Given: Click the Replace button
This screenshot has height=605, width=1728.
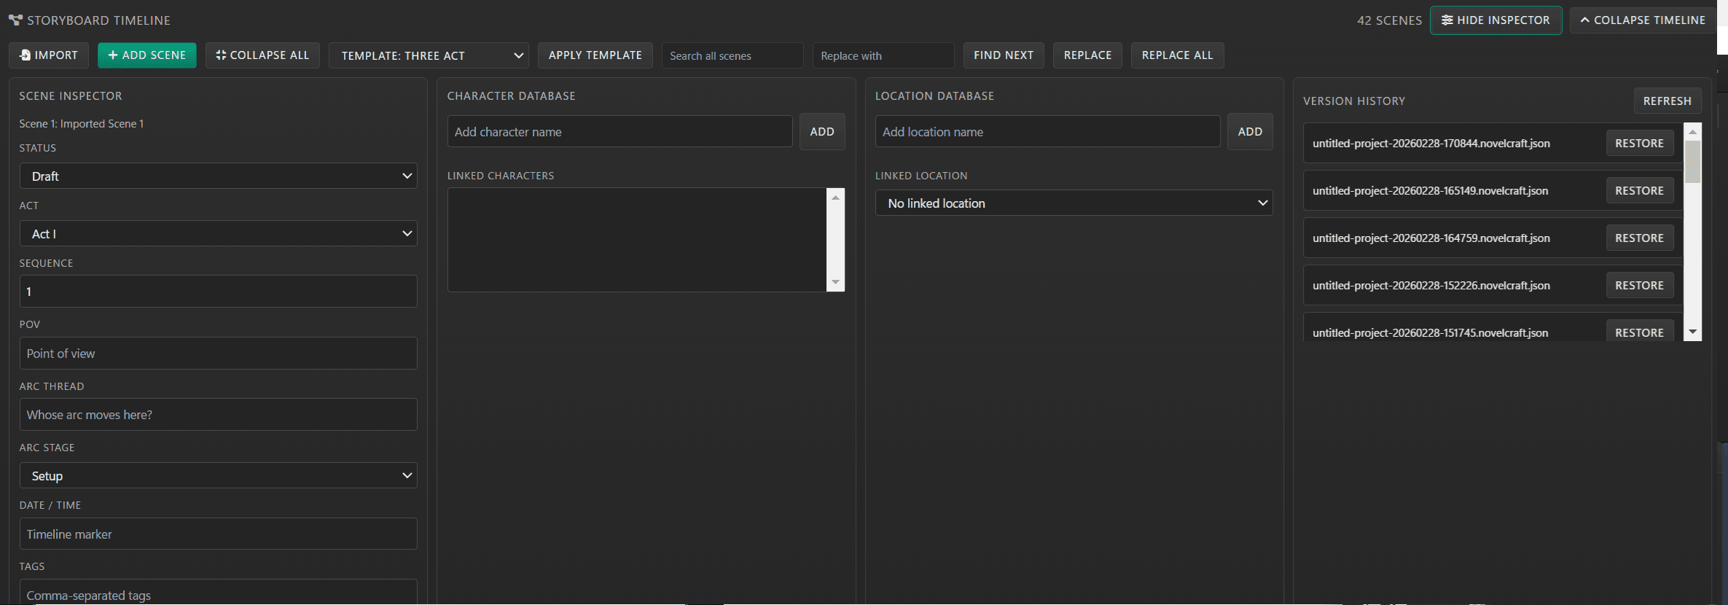Looking at the screenshot, I should 1088,55.
